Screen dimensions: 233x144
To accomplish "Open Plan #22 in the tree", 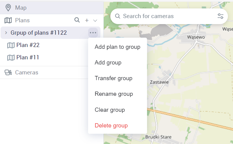I will pos(28,45).
